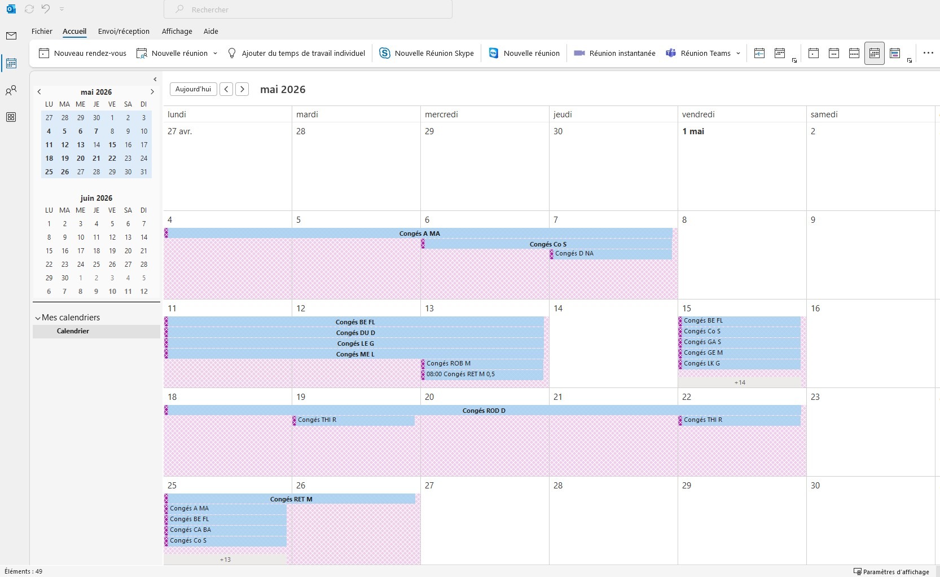Open the Nouvelle réunion dropdown arrow
940x577 pixels.
pos(215,53)
